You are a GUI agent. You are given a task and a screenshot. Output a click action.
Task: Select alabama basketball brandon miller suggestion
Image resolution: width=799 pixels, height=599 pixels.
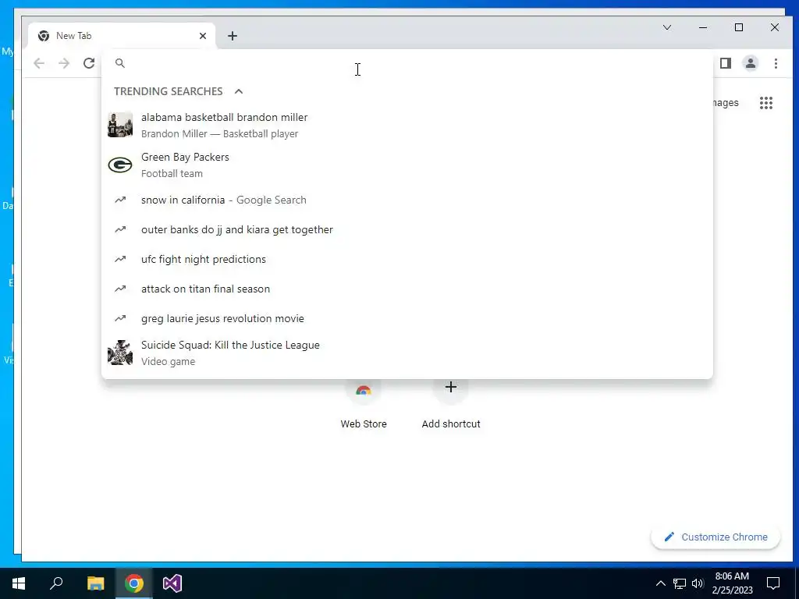[407, 125]
